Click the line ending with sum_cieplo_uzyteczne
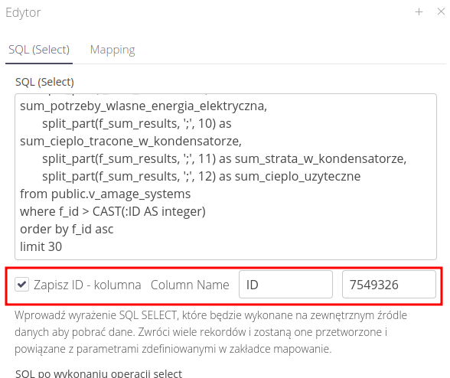Viewport: 450px width, 378px height. click(x=201, y=176)
